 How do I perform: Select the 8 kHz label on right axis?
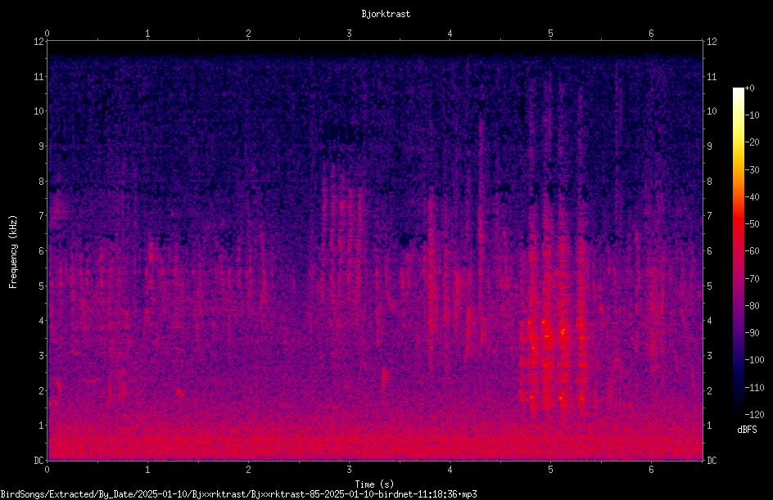point(710,182)
